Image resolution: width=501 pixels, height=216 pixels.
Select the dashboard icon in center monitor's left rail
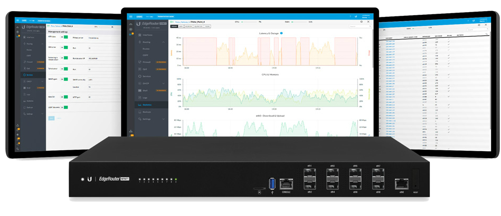pyautogui.click(x=131, y=24)
